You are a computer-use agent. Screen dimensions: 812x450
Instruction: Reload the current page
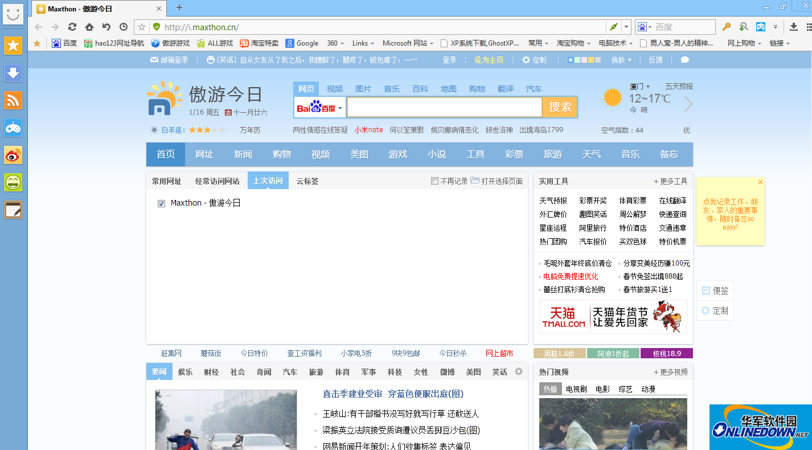[72, 27]
